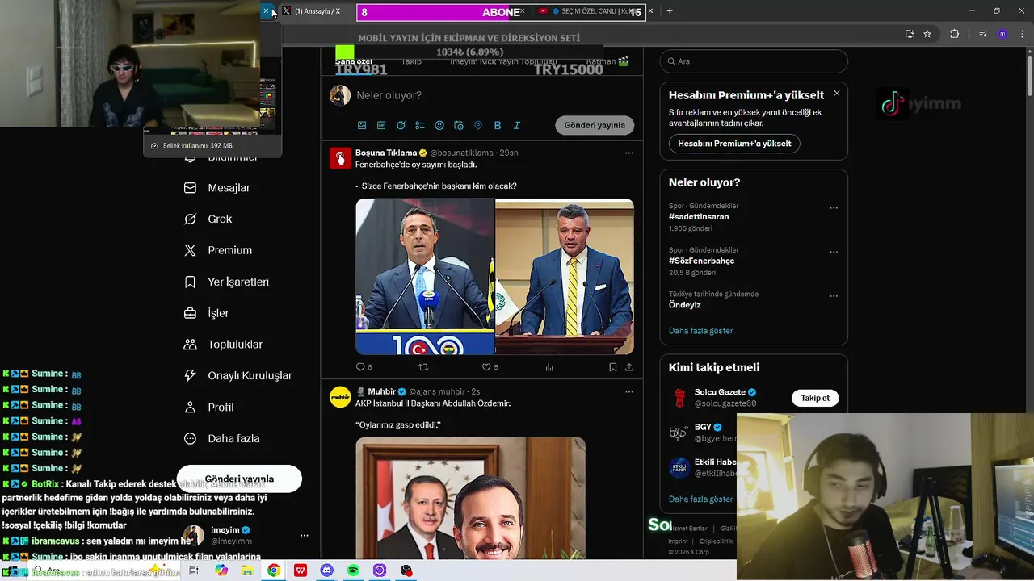
Task: Open Copilot from the taskbar
Action: point(221,571)
